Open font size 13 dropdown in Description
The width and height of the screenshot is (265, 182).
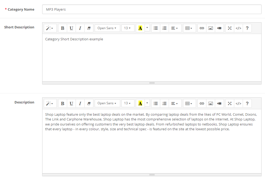coord(128,103)
